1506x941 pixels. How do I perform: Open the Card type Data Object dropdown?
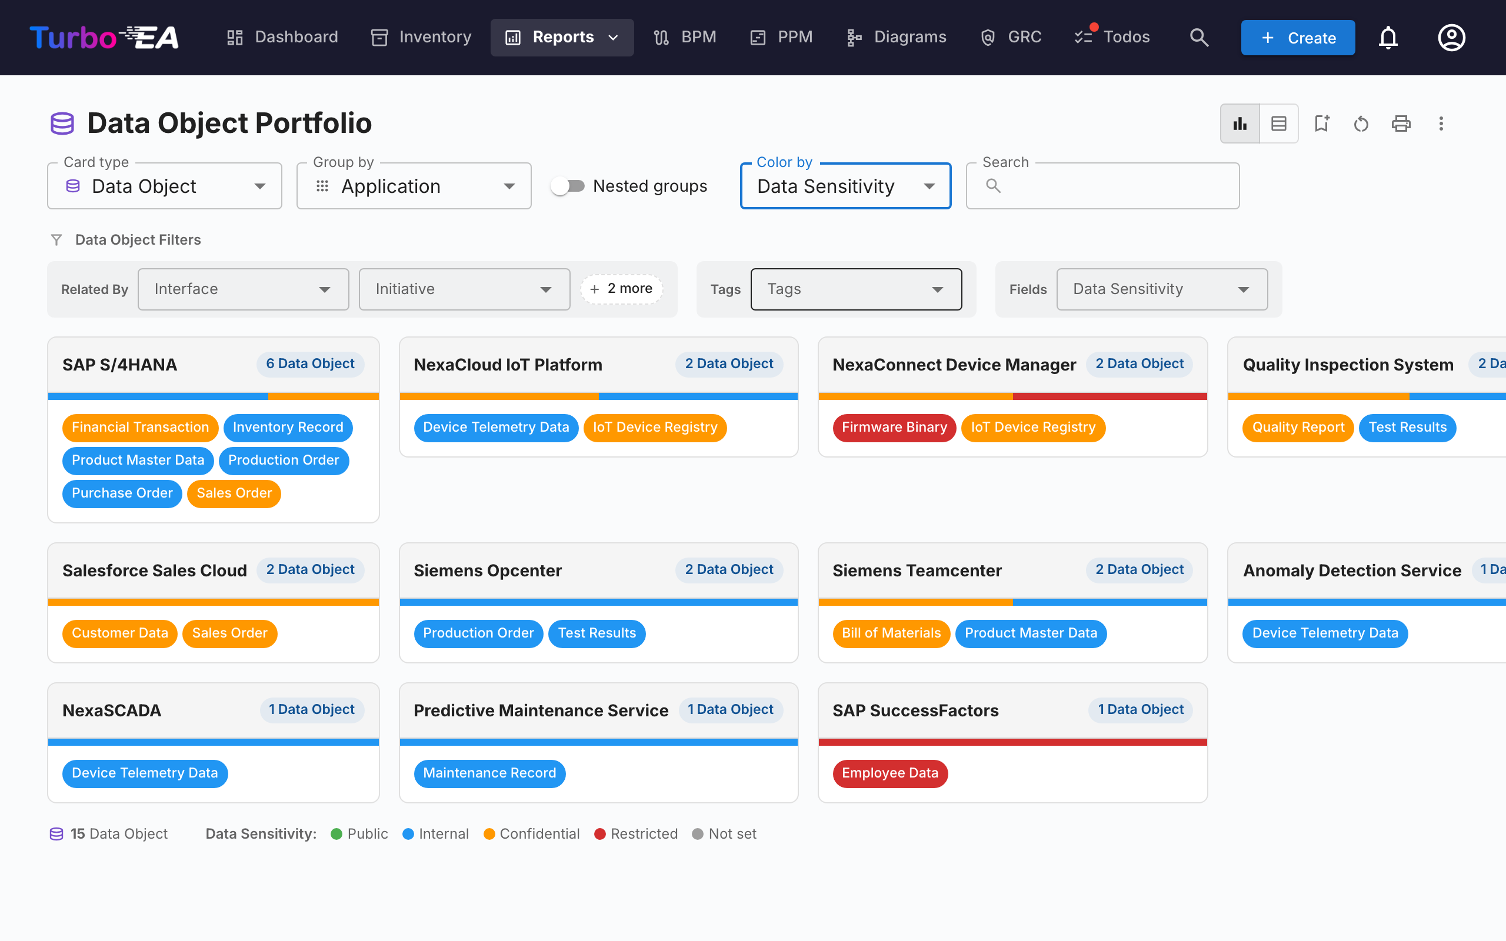coord(164,186)
